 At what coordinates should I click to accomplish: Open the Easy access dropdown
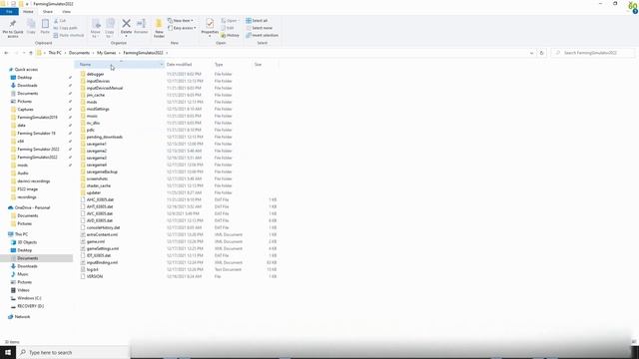pyautogui.click(x=182, y=28)
